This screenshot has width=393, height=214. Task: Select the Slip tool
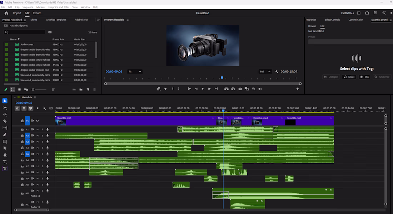[5, 128]
